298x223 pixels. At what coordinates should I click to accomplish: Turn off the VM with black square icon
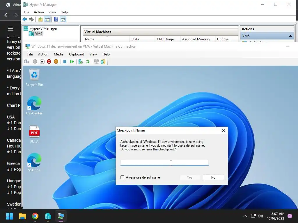click(x=42, y=62)
